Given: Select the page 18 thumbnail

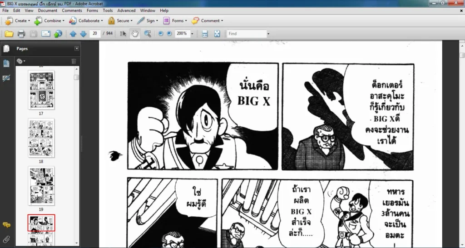Looking at the screenshot, I should click(x=41, y=138).
